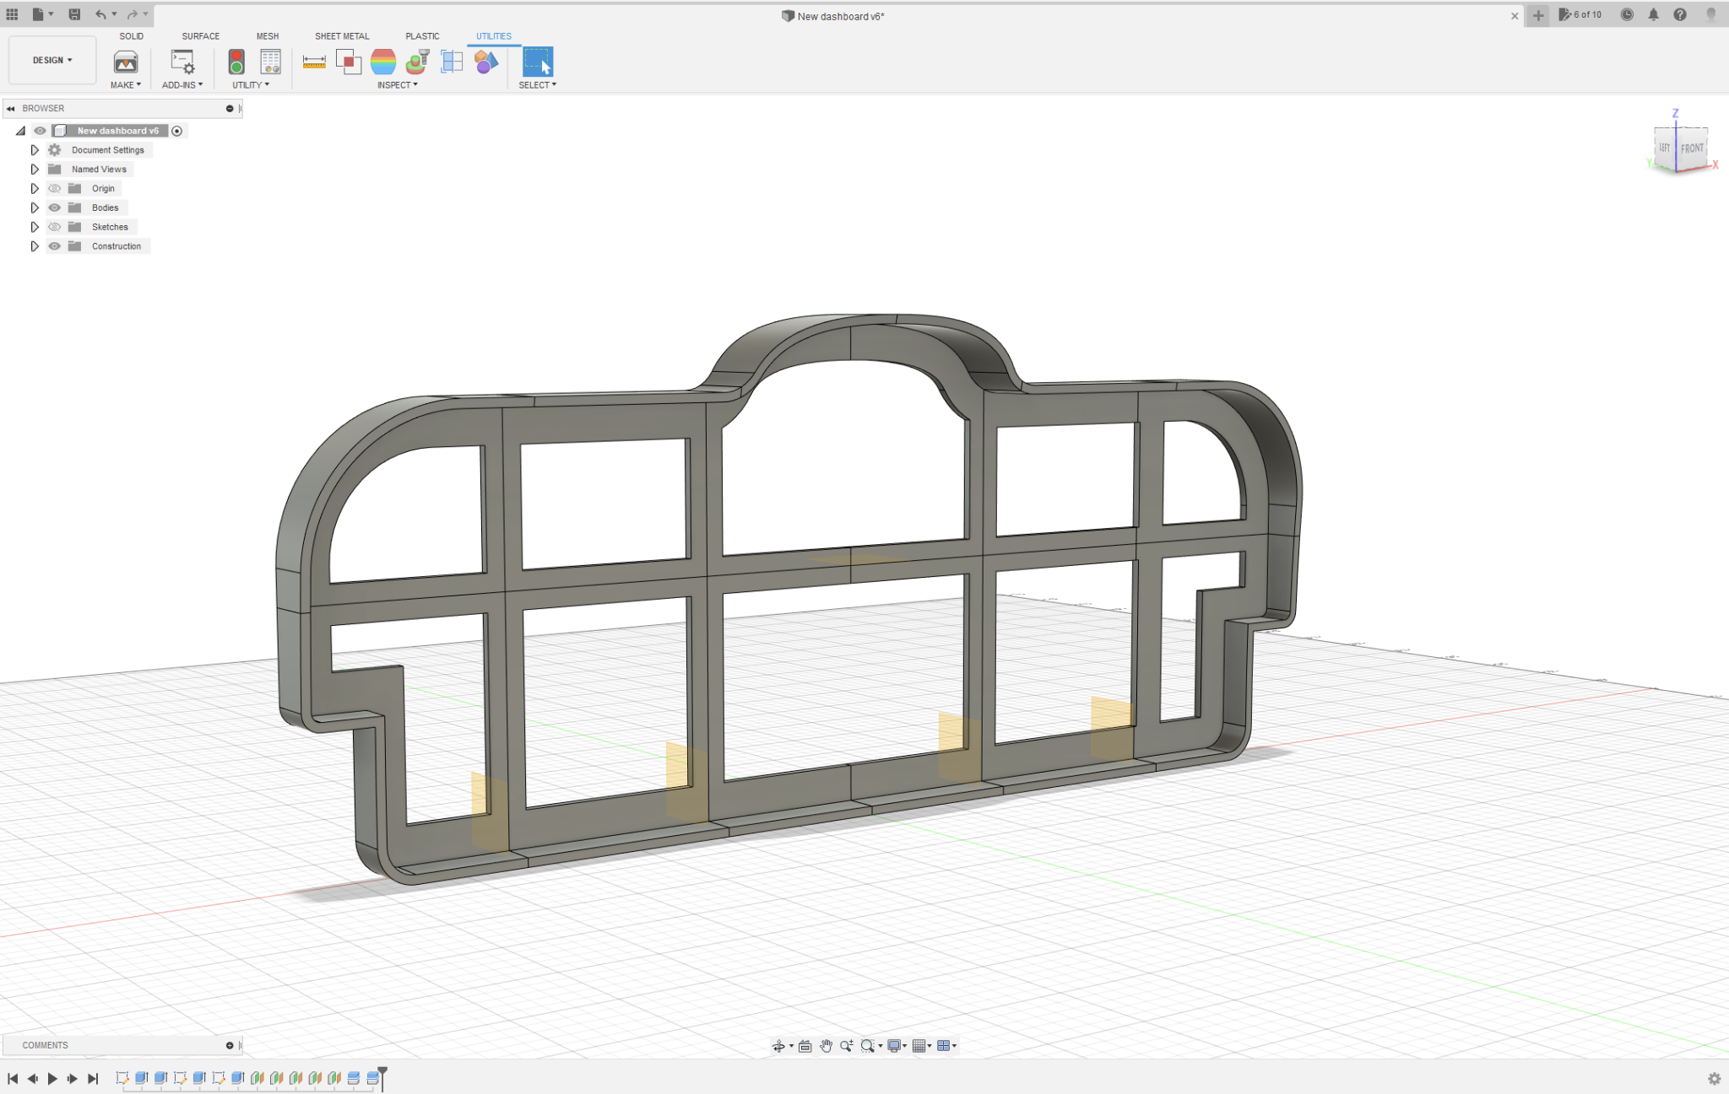This screenshot has width=1729, height=1094.
Task: Toggle Origin folder eye icon
Action: pos(55,188)
